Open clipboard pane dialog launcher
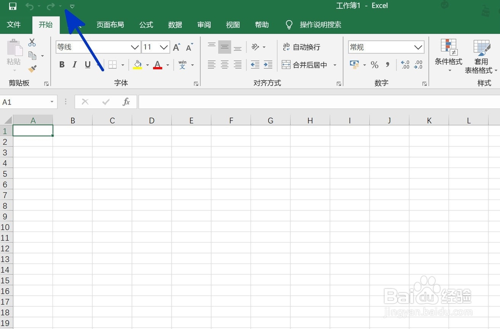Viewport: 500px width, 329px height. (x=46, y=84)
